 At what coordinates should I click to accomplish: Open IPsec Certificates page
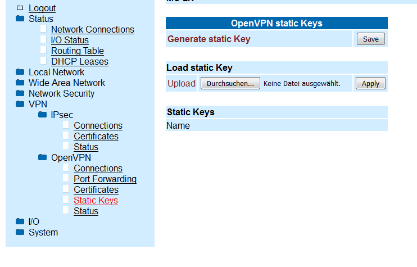coord(96,136)
